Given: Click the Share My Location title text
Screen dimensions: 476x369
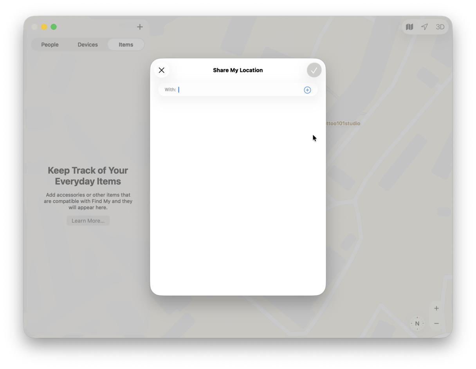Looking at the screenshot, I should tap(238, 70).
